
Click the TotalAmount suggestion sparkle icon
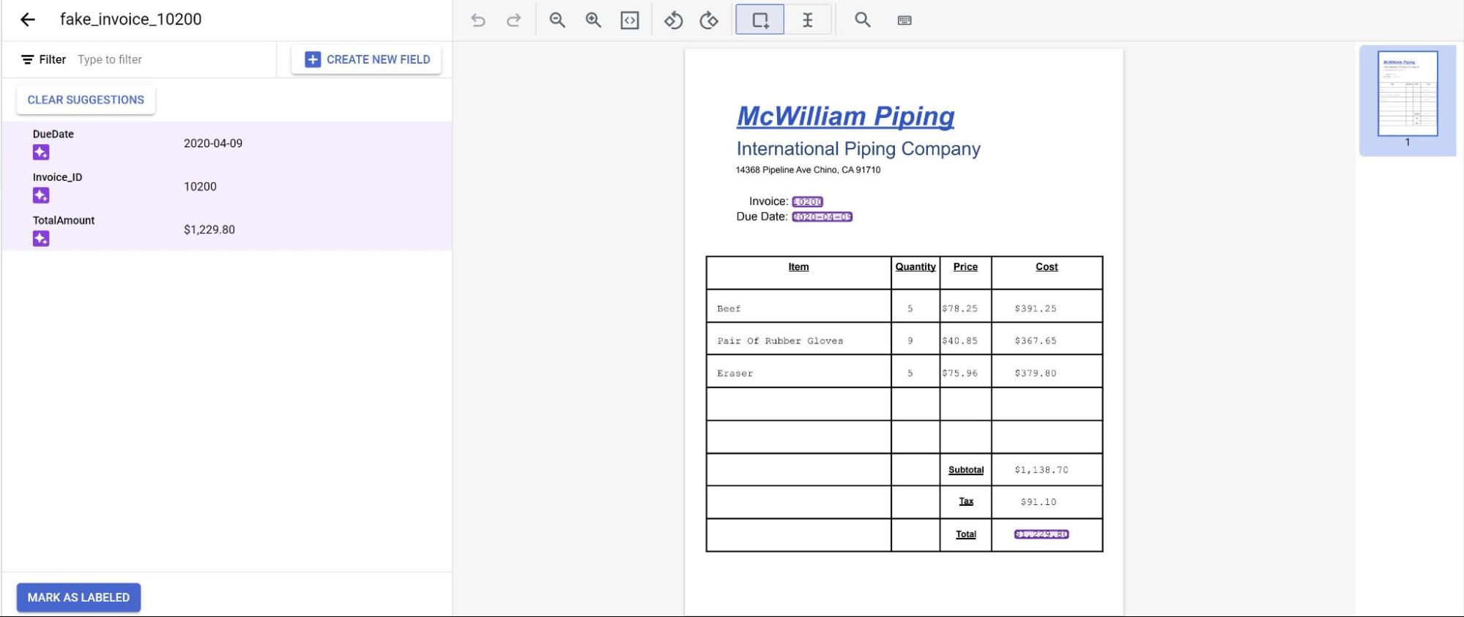point(41,239)
